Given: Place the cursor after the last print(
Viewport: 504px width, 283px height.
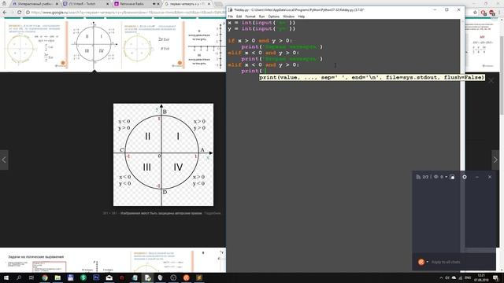Looking at the screenshot, I should pos(265,71).
